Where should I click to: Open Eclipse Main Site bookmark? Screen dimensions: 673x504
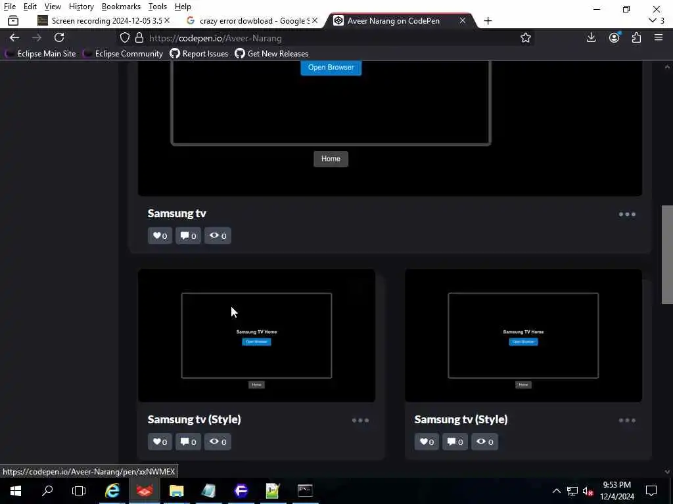click(40, 54)
